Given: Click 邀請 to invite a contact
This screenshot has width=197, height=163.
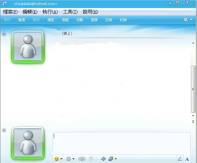Looking at the screenshot, I should 94,20.
